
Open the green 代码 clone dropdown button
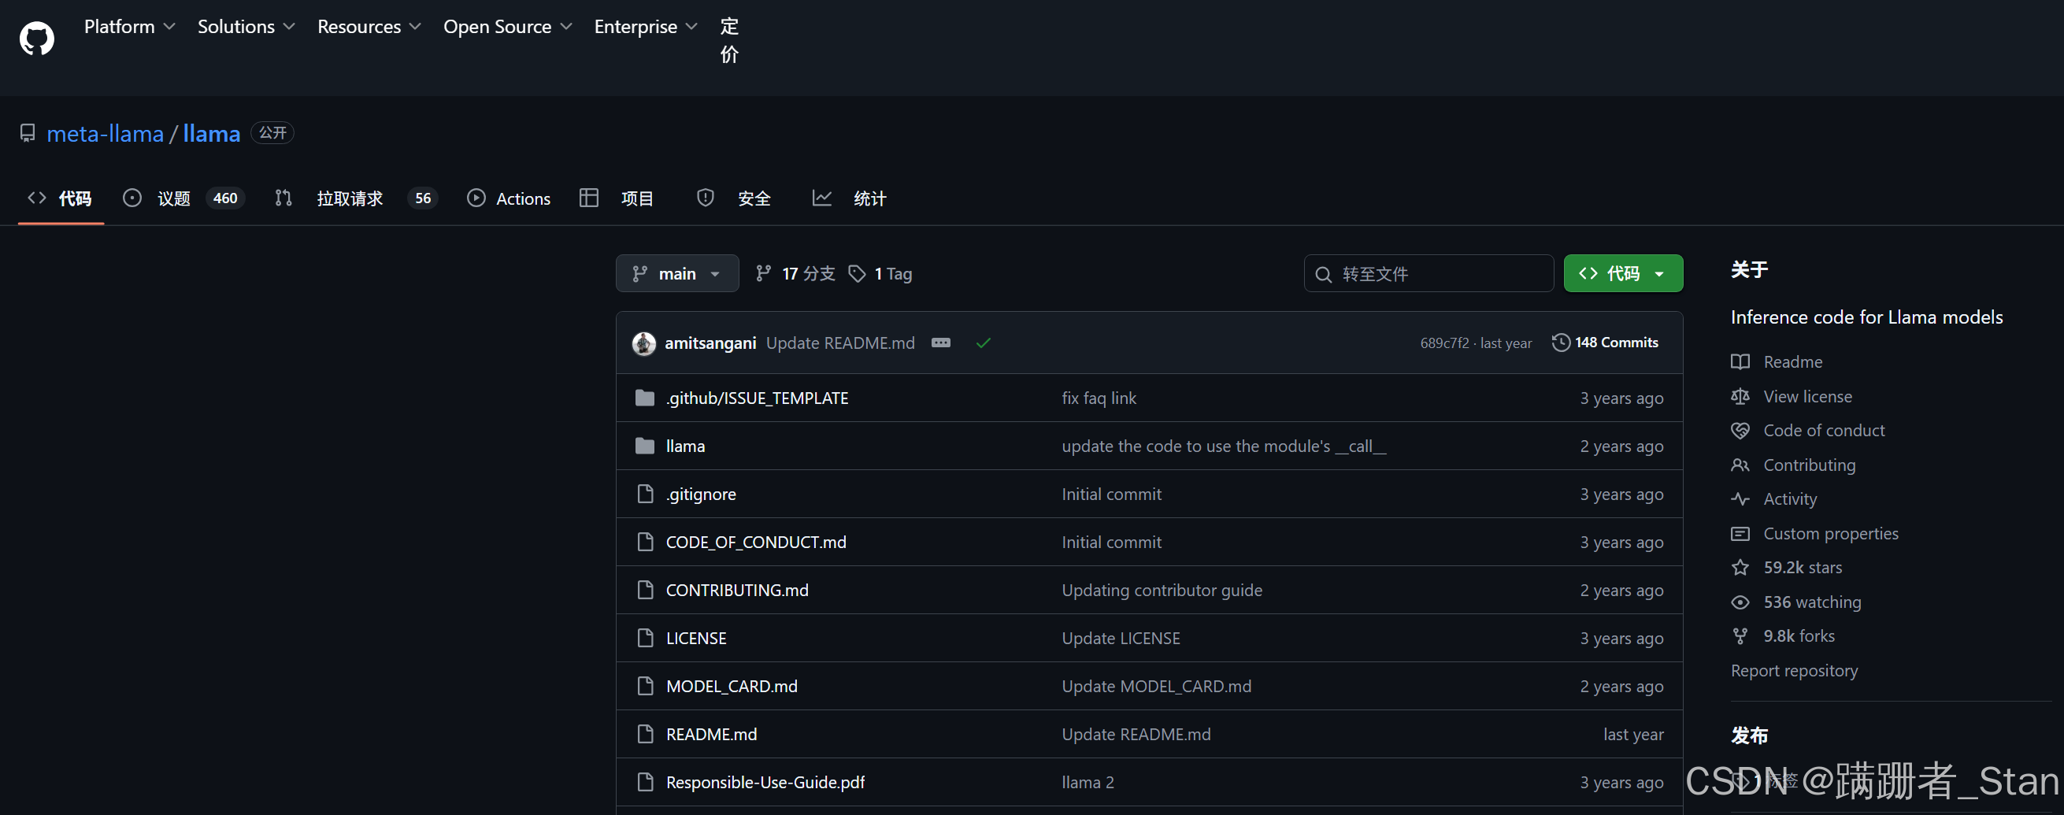pyautogui.click(x=1622, y=273)
